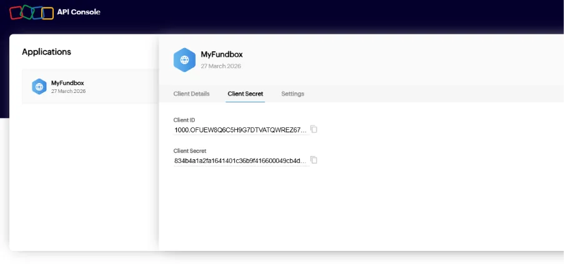Click the 27 March 2026 date in Applications list
This screenshot has width=564, height=264.
tap(68, 91)
